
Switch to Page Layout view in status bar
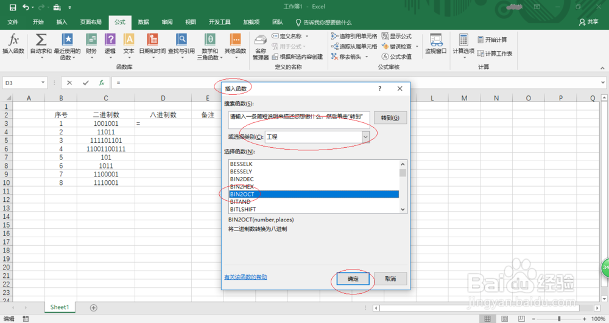[x=504, y=319]
